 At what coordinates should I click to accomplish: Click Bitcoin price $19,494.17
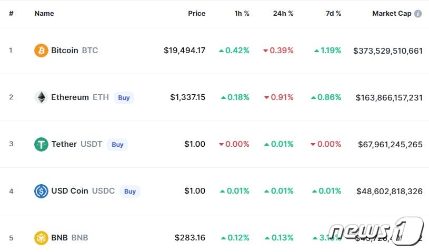point(184,51)
